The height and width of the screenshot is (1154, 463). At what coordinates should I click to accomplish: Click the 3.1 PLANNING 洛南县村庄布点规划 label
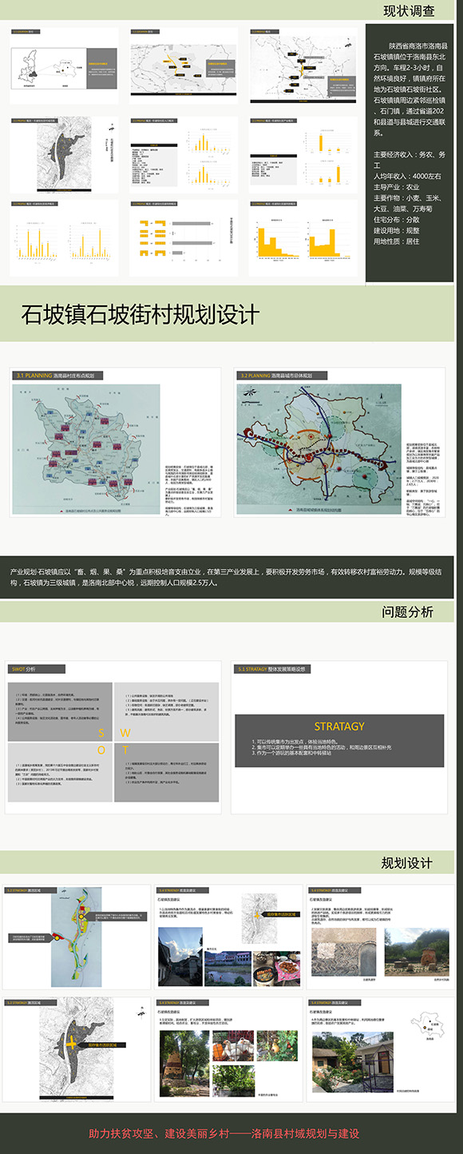tap(59, 376)
